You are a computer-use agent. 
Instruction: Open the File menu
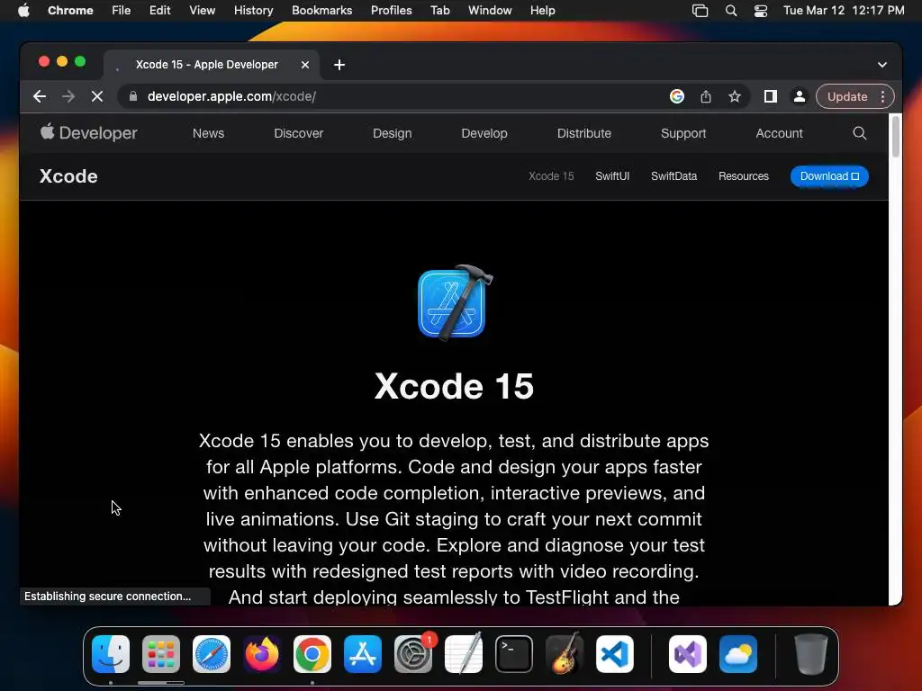[122, 11]
